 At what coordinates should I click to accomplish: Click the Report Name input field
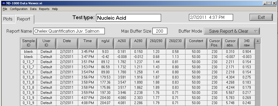click(x=69, y=31)
